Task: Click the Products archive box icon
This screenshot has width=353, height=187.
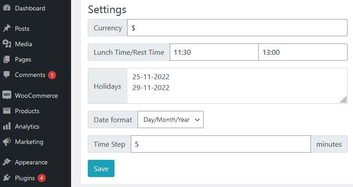Action: (7, 110)
